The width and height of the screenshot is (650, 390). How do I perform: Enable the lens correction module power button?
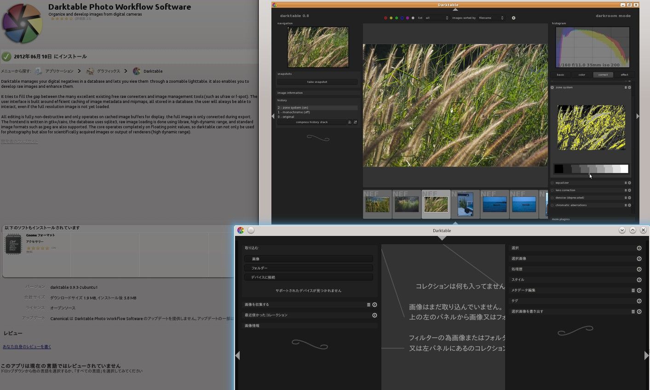pos(552,190)
